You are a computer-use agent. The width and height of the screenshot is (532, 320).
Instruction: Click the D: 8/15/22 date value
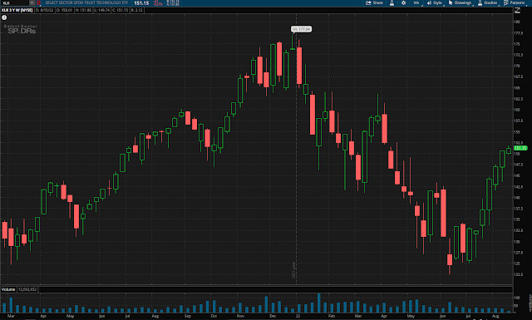pyautogui.click(x=44, y=10)
